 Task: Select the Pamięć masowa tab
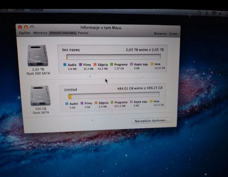tap(63, 33)
